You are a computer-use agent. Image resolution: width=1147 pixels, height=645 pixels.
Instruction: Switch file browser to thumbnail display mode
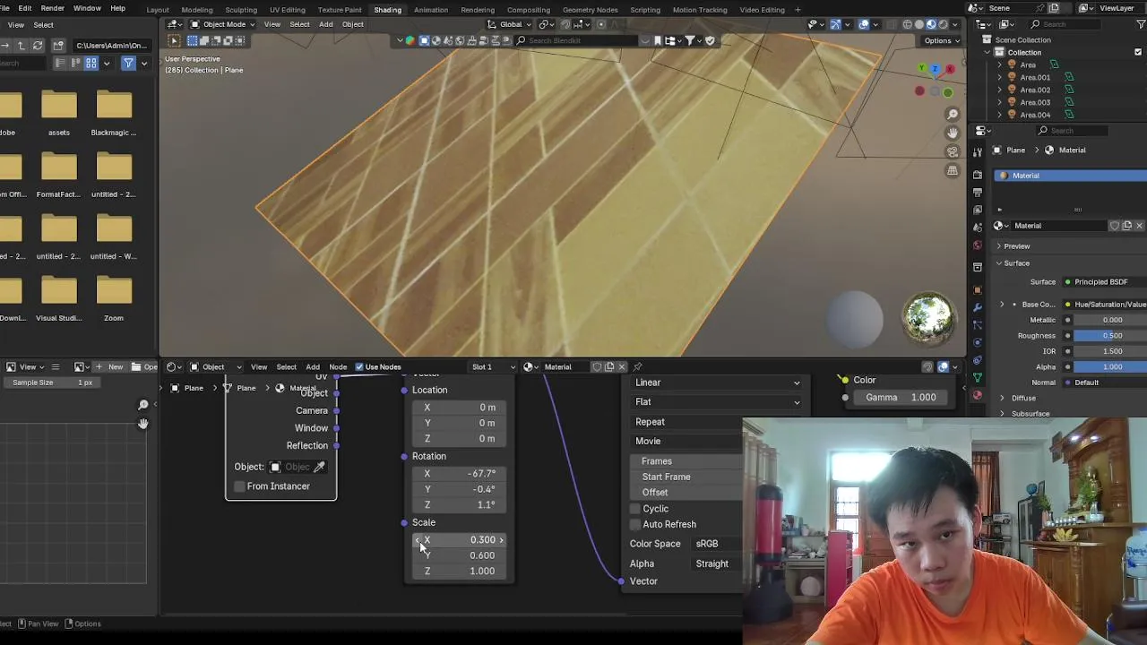tap(91, 64)
